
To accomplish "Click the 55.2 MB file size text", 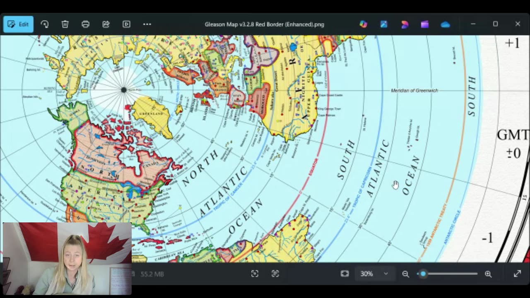I will [152, 274].
